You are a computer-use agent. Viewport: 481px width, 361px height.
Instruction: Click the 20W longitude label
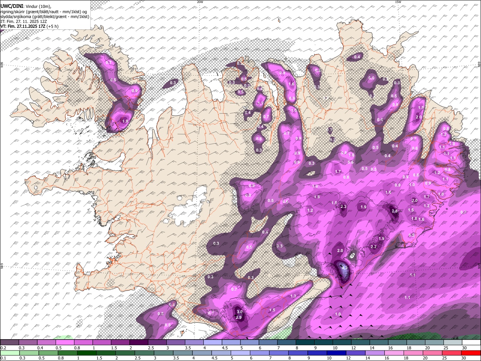point(200,2)
